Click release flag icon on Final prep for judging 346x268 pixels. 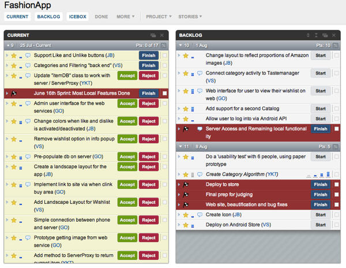point(186,195)
